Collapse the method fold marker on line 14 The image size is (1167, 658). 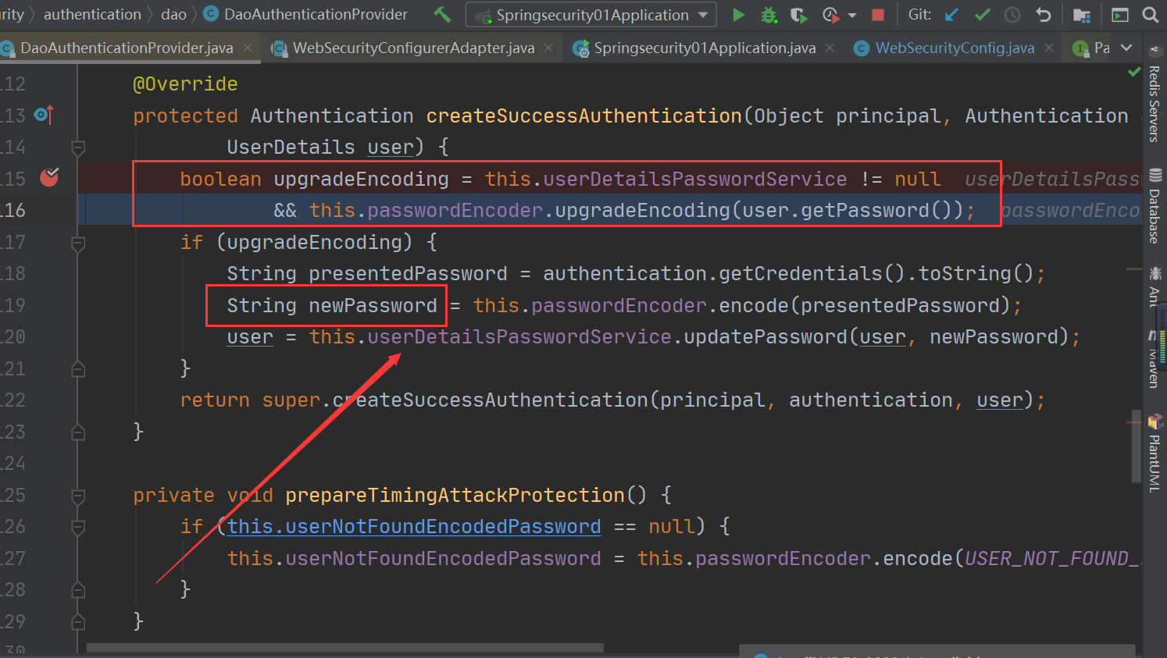(78, 147)
